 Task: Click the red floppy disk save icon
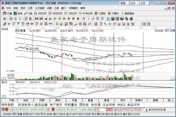click(x=122, y=19)
